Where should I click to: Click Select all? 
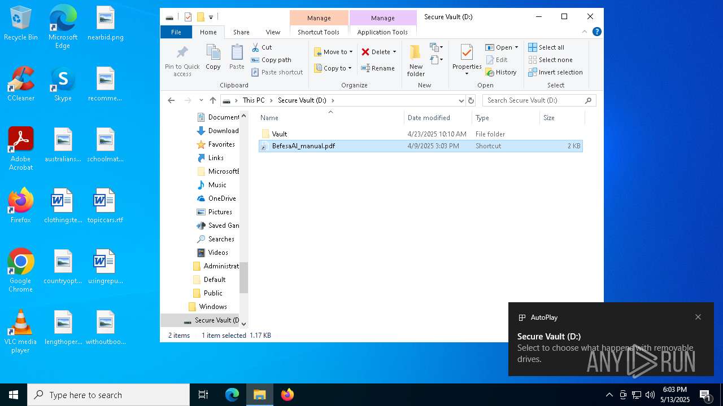tap(546, 47)
